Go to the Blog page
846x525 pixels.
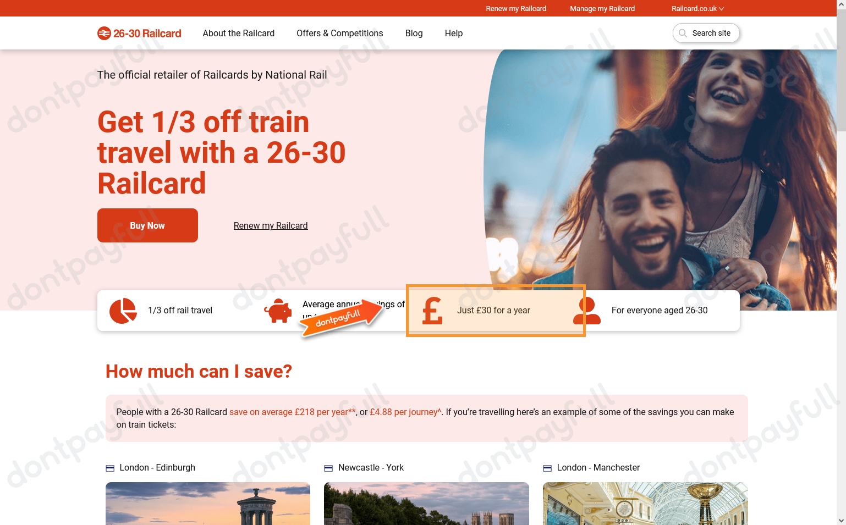tap(414, 33)
